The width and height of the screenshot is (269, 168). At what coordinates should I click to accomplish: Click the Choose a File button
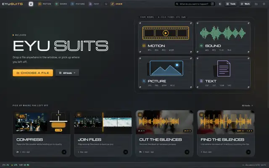coord(33,73)
